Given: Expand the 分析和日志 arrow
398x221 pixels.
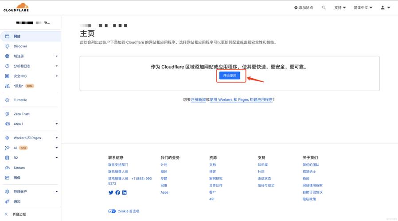Looking at the screenshot, I should click(57, 66).
